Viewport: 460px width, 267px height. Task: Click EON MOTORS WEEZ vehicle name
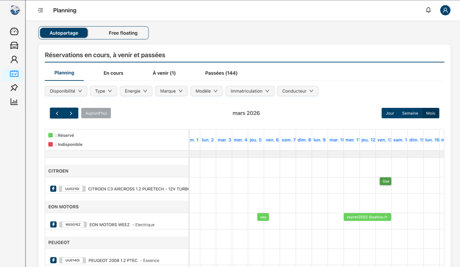(110, 225)
